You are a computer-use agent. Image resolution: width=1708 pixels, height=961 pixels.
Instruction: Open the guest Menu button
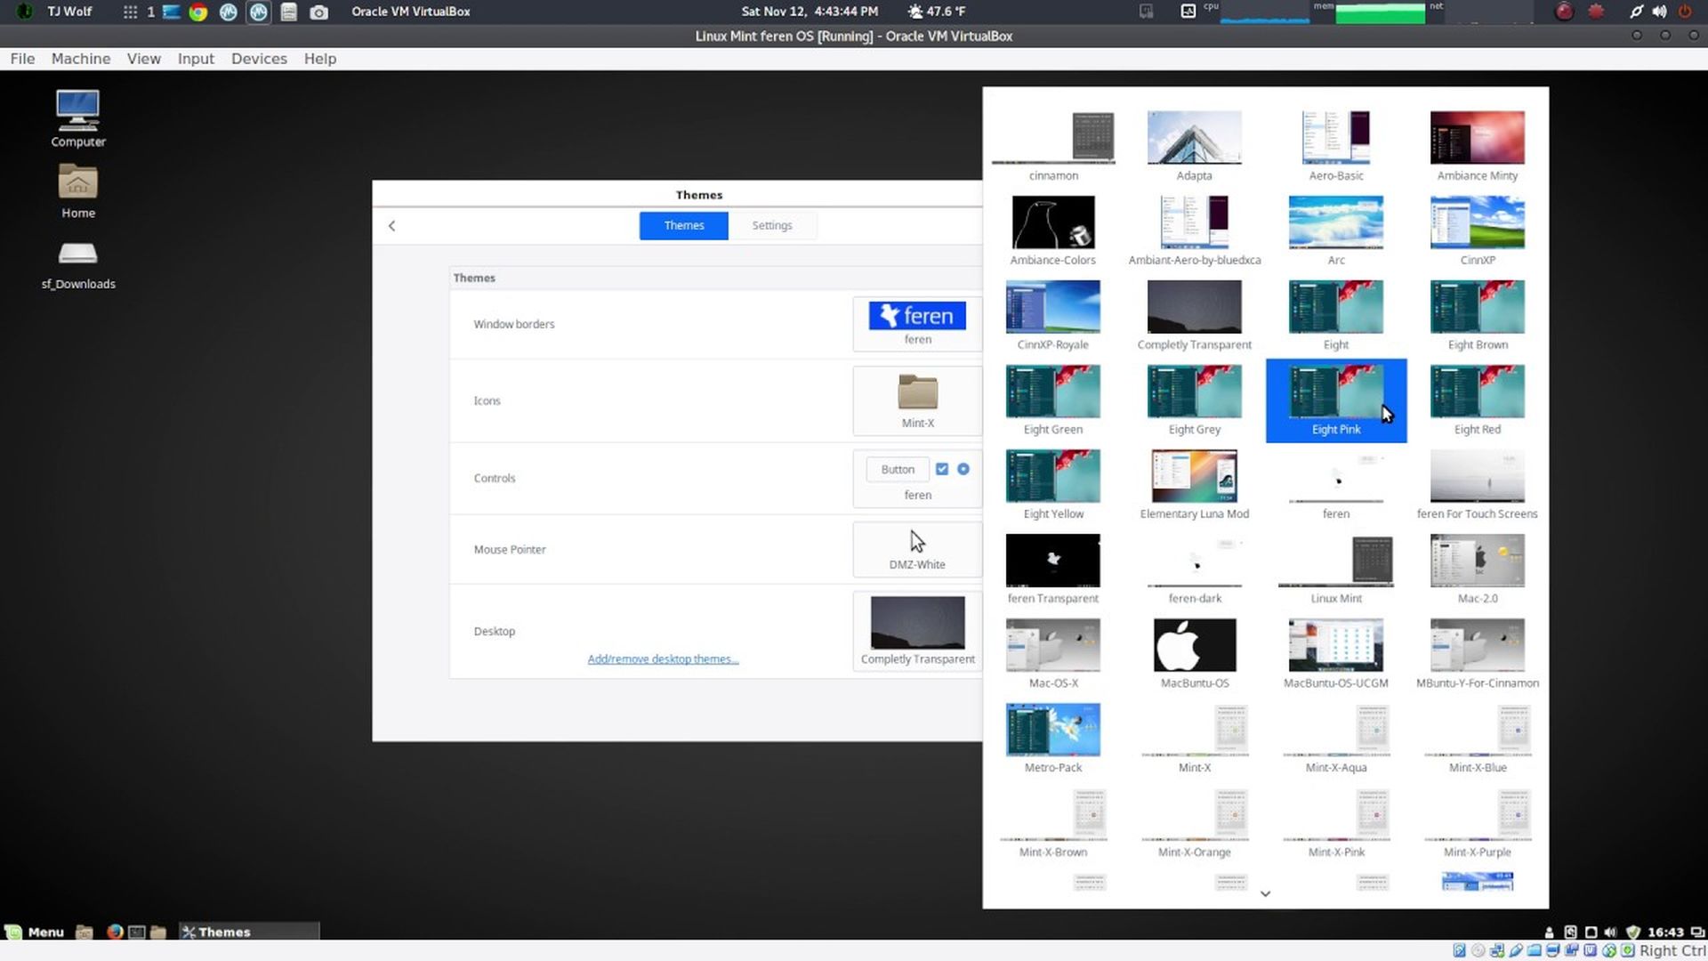click(36, 932)
